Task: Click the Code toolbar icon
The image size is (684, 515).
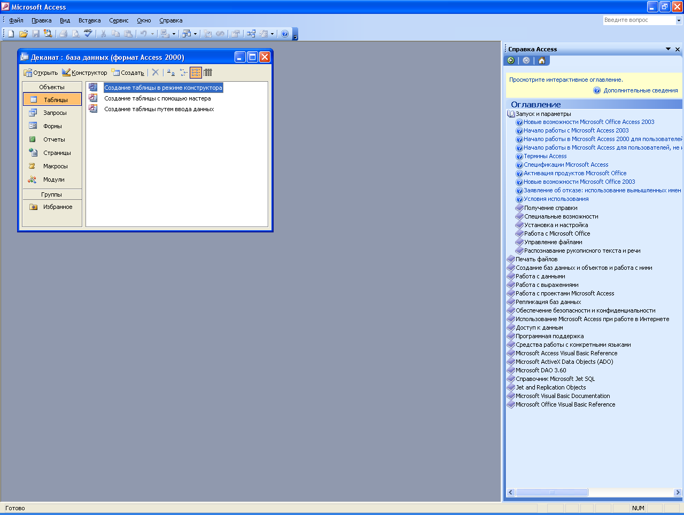Action: point(208,34)
